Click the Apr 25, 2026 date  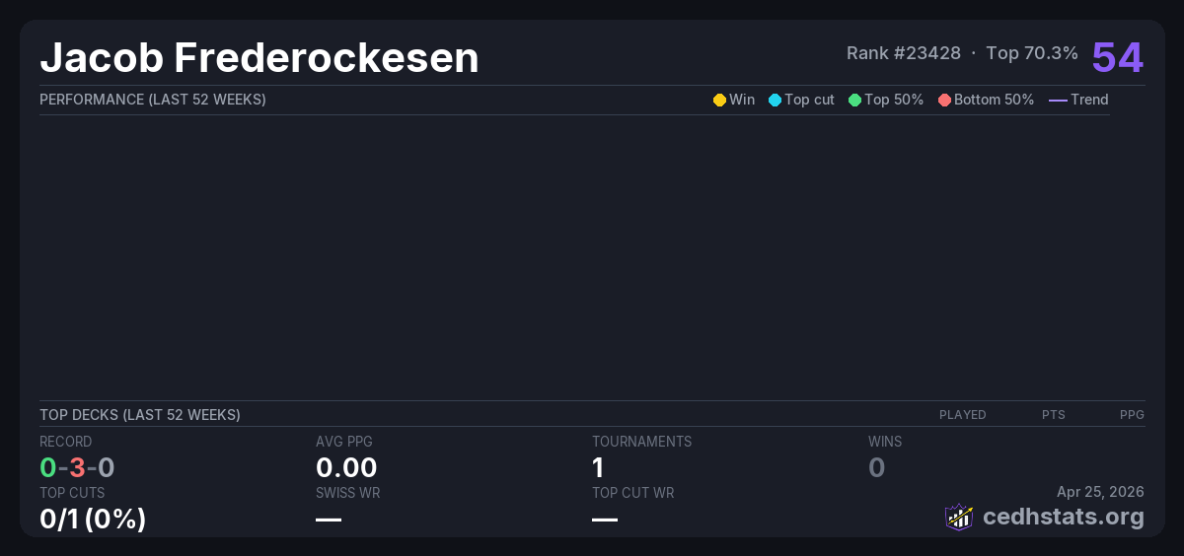click(1100, 492)
